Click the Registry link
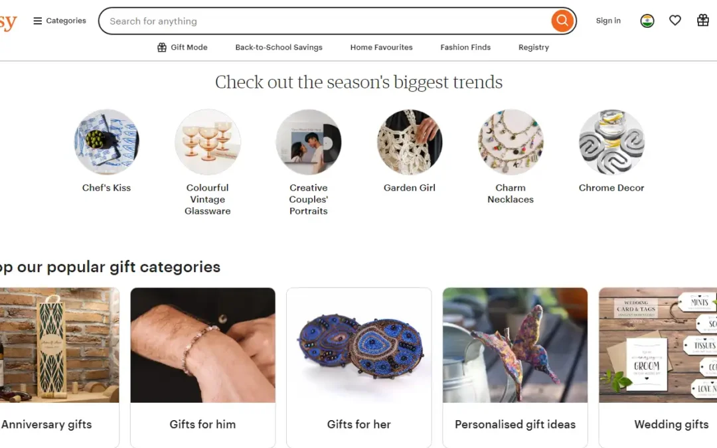717x448 pixels. 534,47
